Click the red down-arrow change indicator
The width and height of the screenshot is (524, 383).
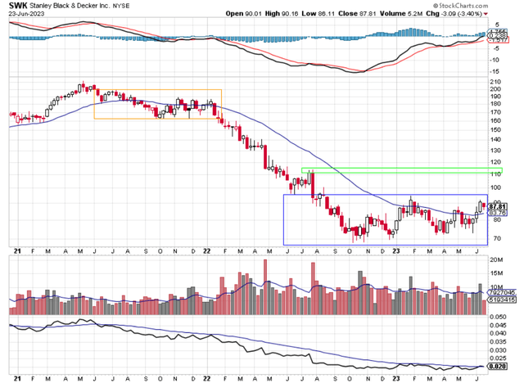[x=486, y=14]
